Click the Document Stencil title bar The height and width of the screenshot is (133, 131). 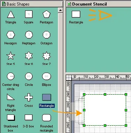[x=99, y=4]
